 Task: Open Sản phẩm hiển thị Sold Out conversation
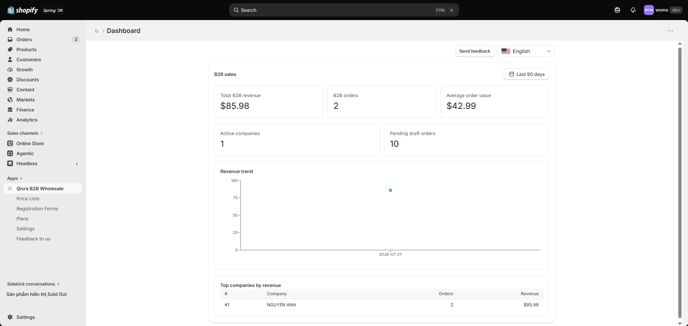(x=37, y=294)
